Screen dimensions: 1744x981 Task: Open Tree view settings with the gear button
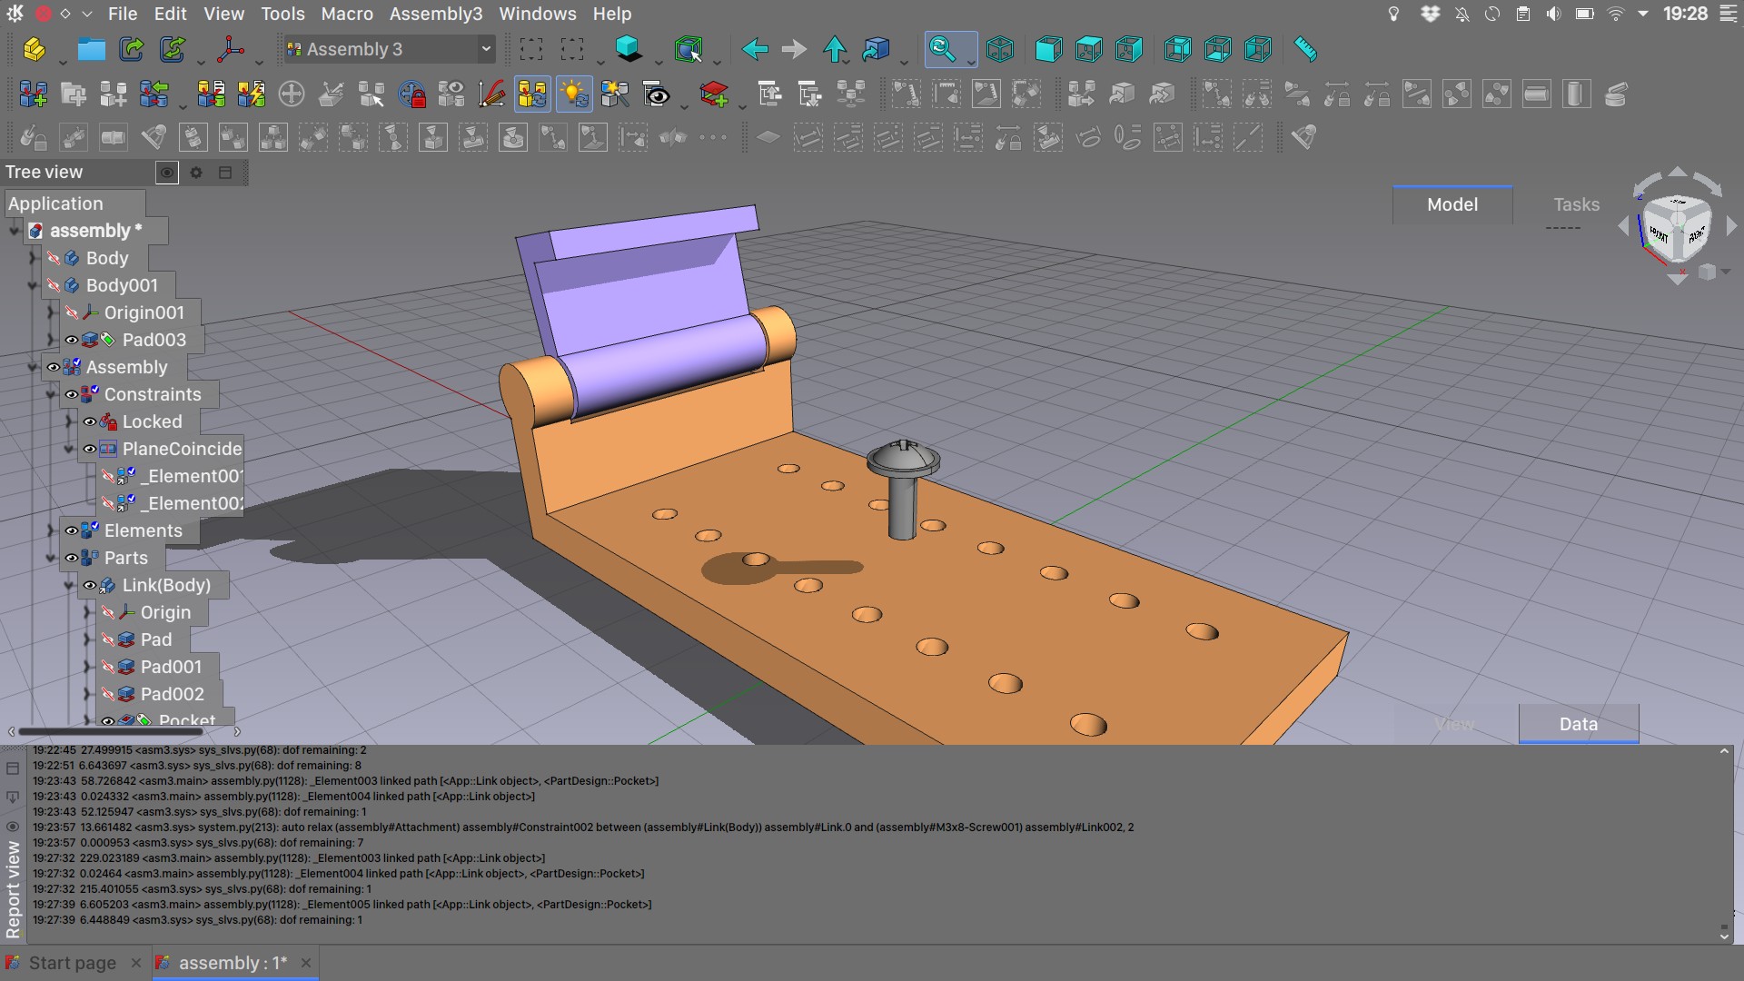pos(196,173)
